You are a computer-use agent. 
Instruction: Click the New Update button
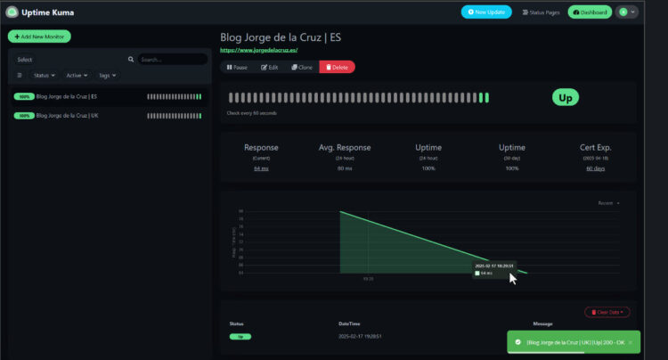point(486,12)
